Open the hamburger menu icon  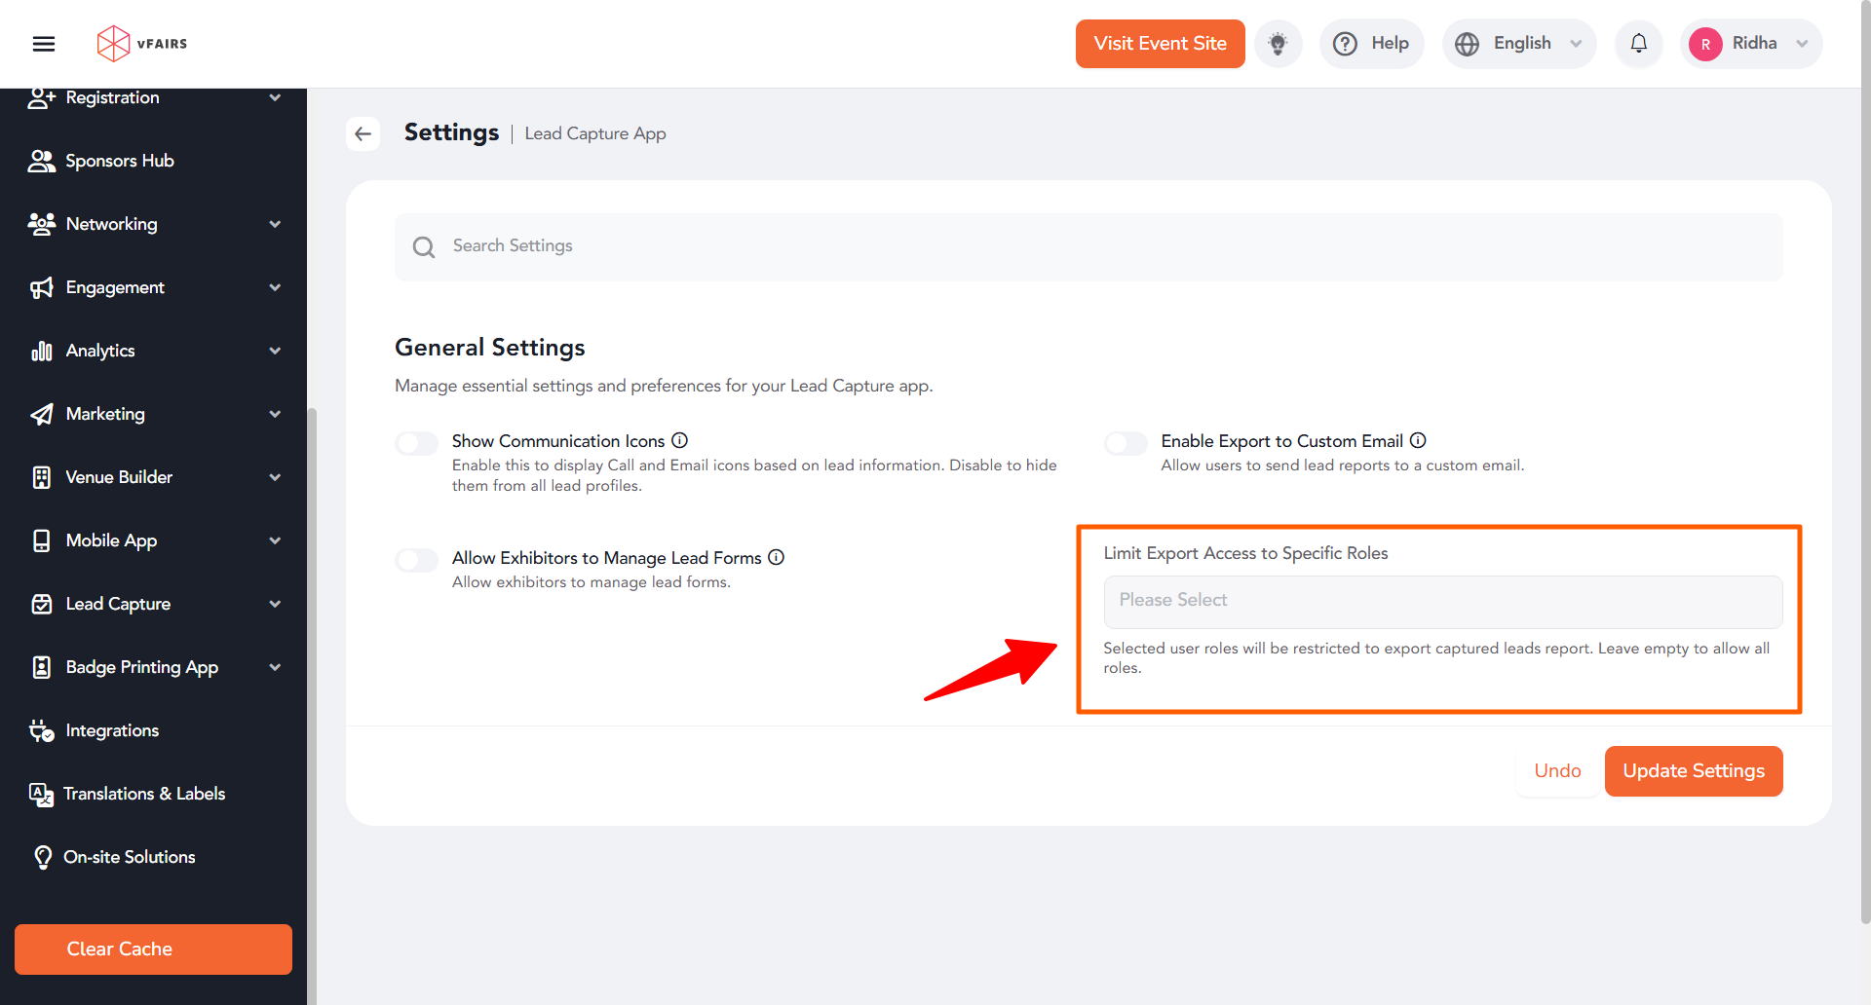pos(44,44)
